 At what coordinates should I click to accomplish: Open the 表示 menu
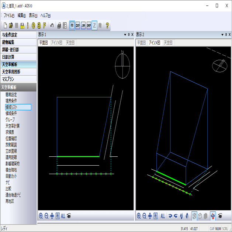click(x=33, y=15)
